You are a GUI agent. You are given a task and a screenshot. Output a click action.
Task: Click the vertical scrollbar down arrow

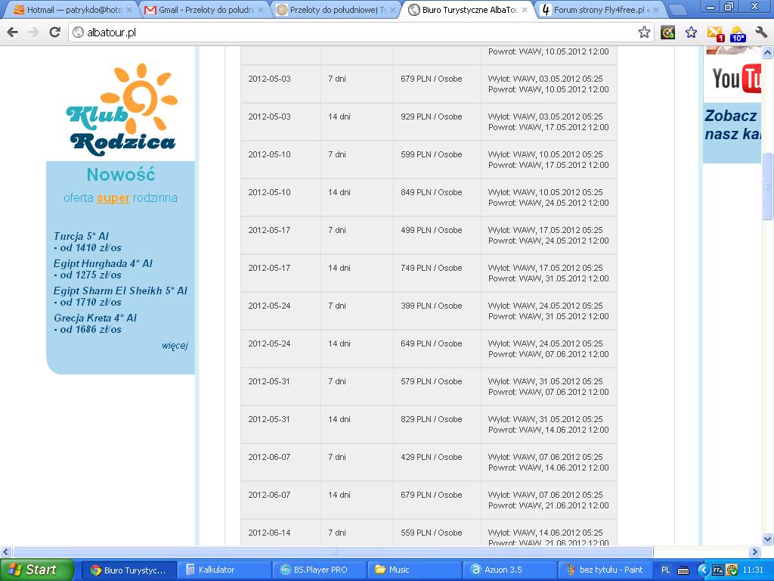[767, 539]
